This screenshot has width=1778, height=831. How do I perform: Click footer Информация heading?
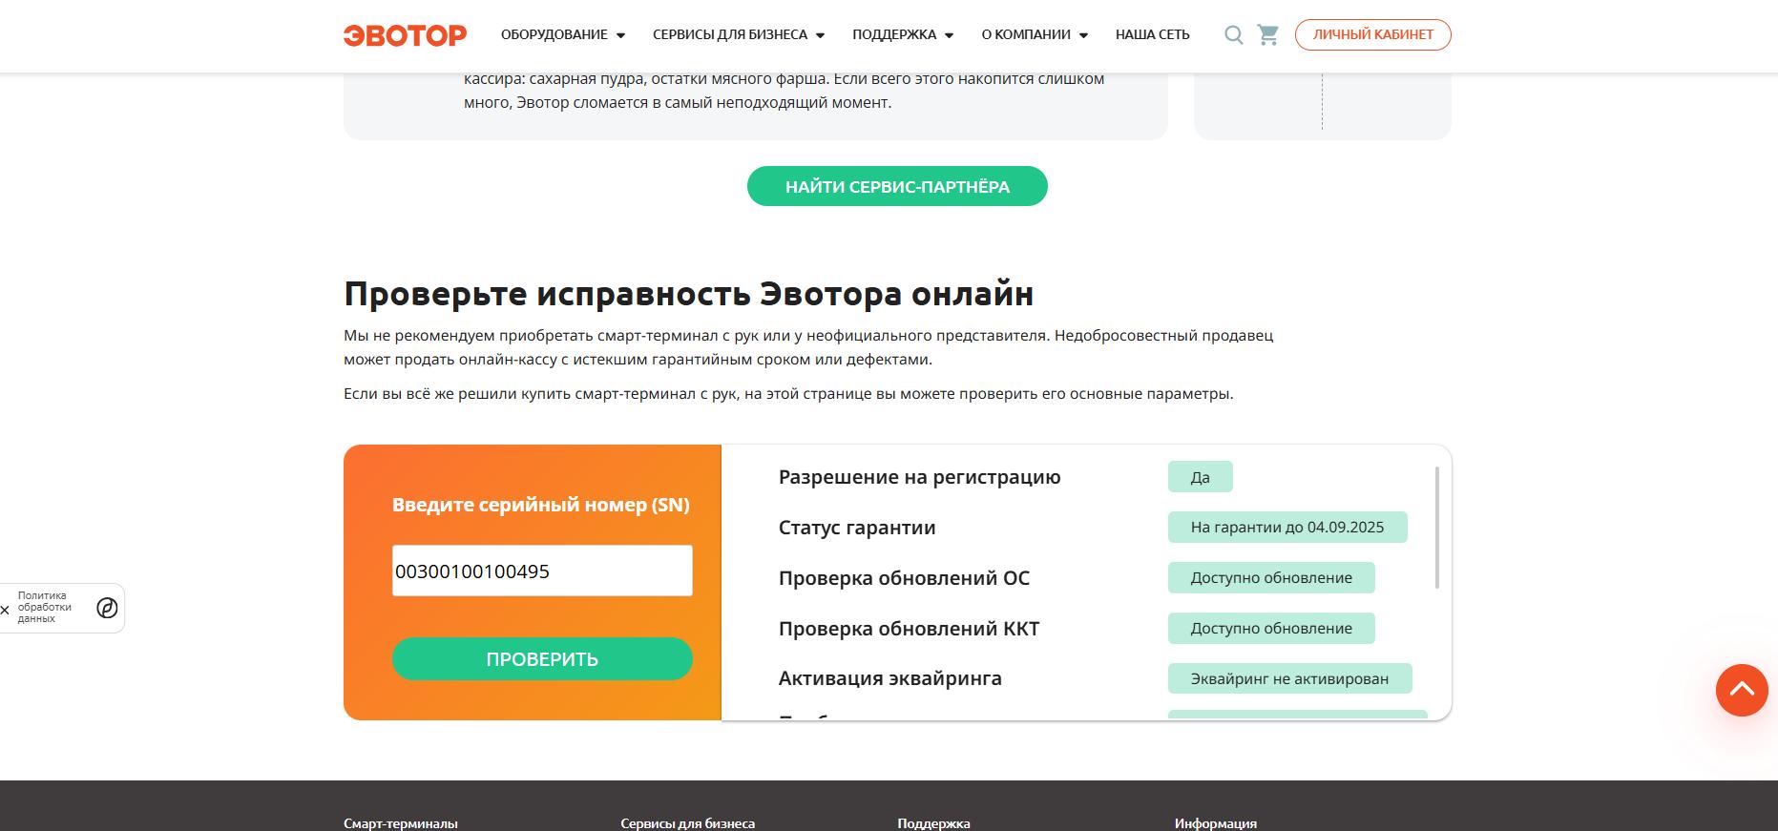pyautogui.click(x=1216, y=823)
